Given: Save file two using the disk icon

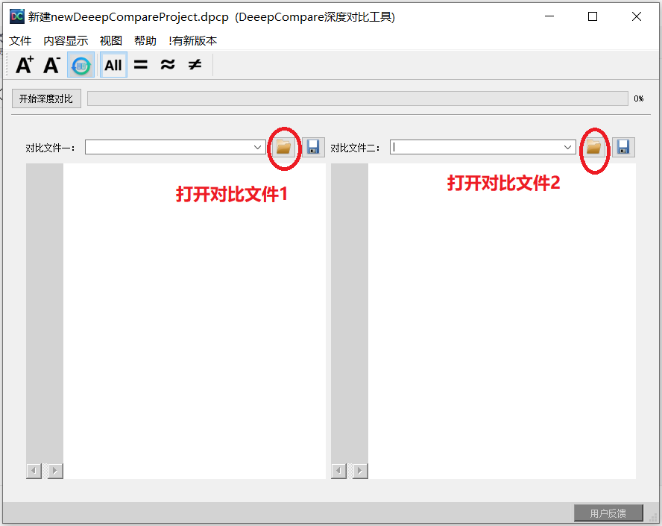Looking at the screenshot, I should [622, 147].
